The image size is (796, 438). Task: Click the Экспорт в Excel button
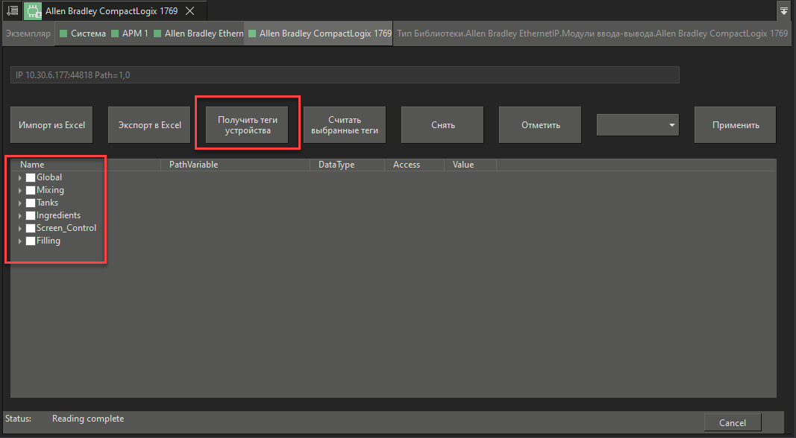point(149,125)
